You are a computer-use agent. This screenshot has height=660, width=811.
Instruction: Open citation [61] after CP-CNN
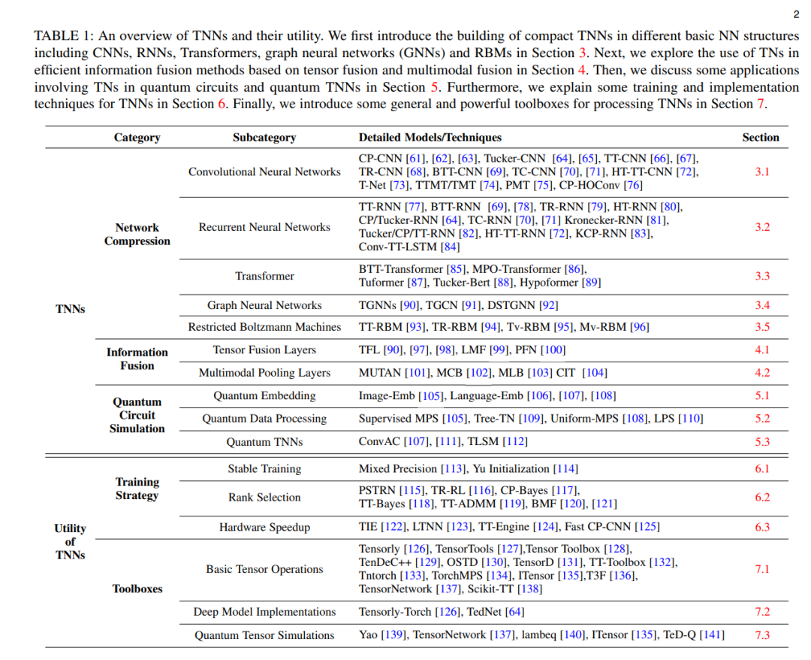415,159
